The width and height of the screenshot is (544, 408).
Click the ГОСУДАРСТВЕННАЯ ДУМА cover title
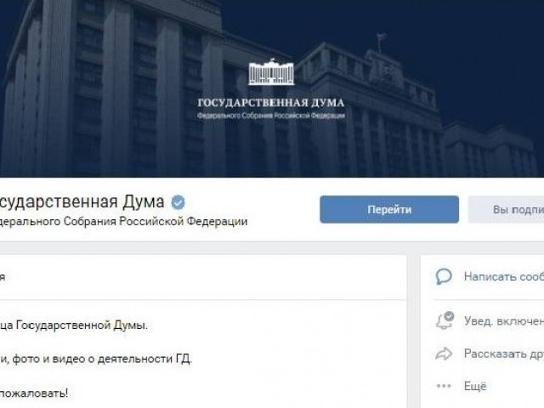coord(271,103)
